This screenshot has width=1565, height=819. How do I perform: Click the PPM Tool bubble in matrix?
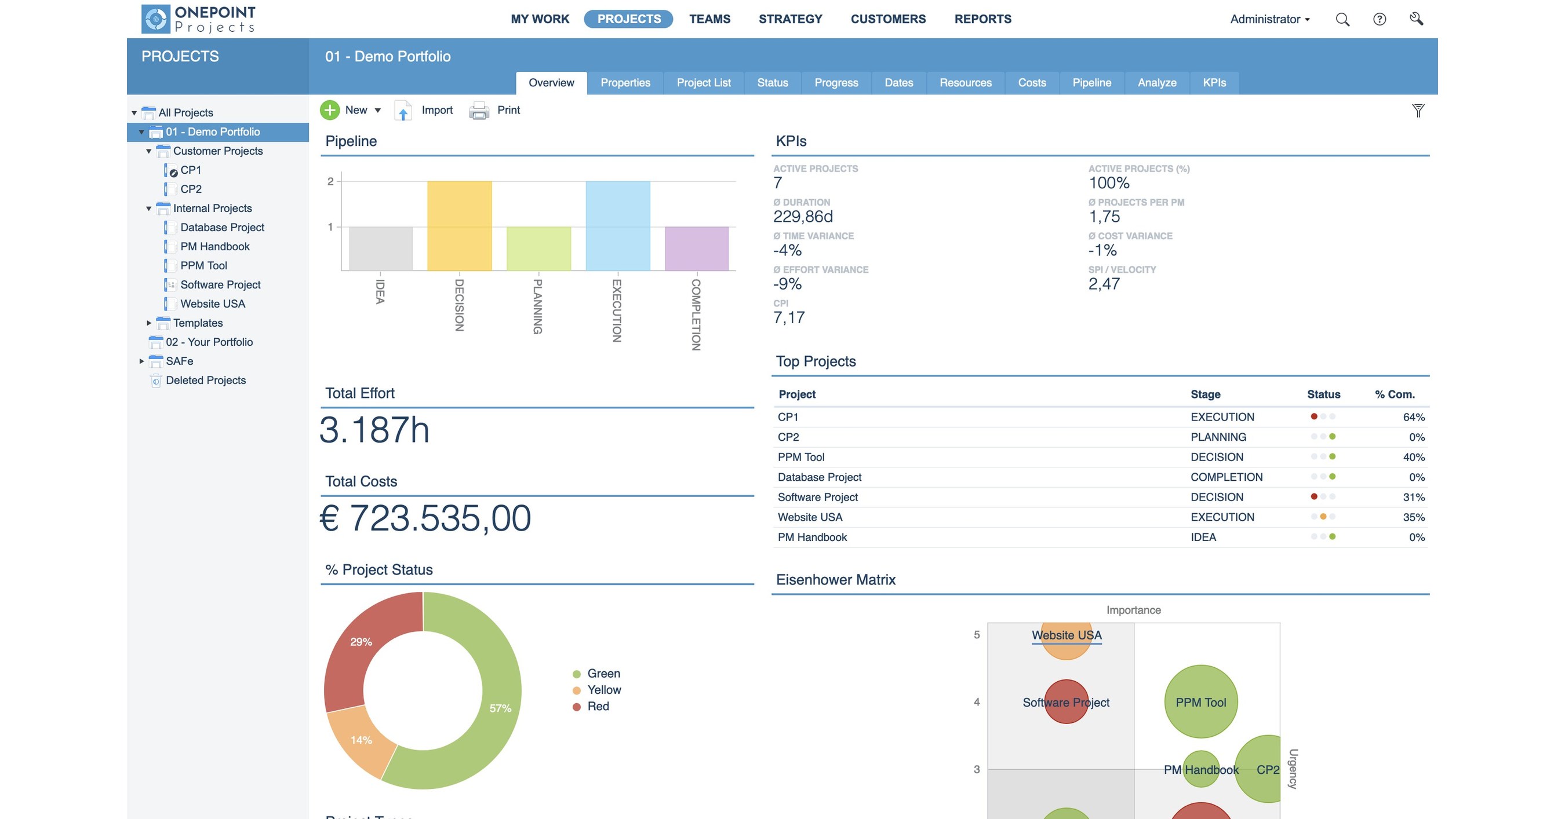pyautogui.click(x=1200, y=703)
